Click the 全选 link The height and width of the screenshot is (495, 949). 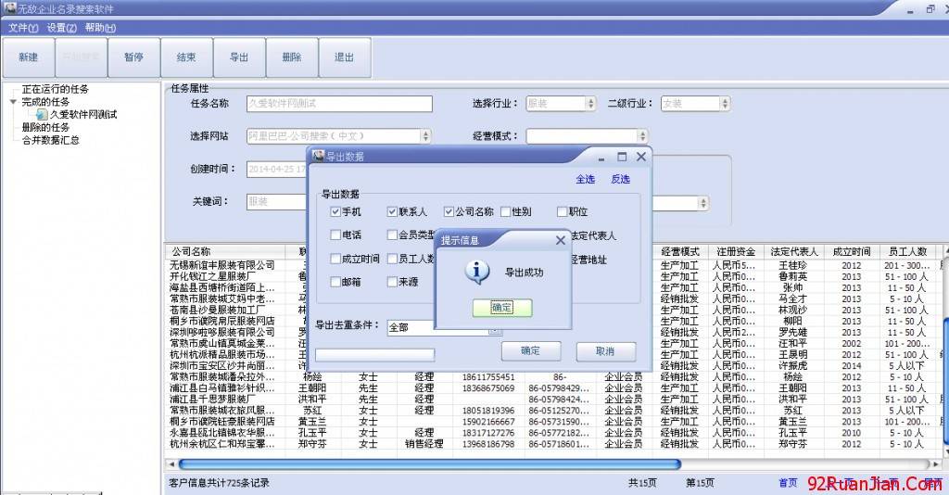coord(586,179)
